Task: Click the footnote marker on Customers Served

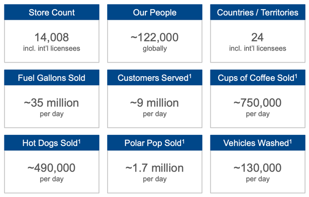Action: point(190,76)
